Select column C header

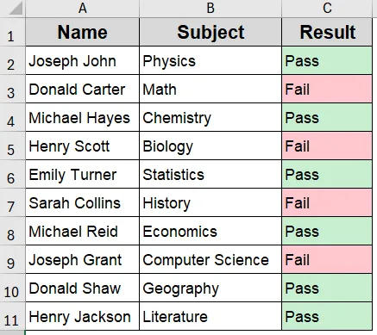tap(327, 9)
